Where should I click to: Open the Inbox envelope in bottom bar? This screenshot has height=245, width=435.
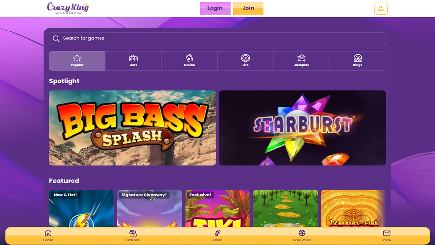387,235
